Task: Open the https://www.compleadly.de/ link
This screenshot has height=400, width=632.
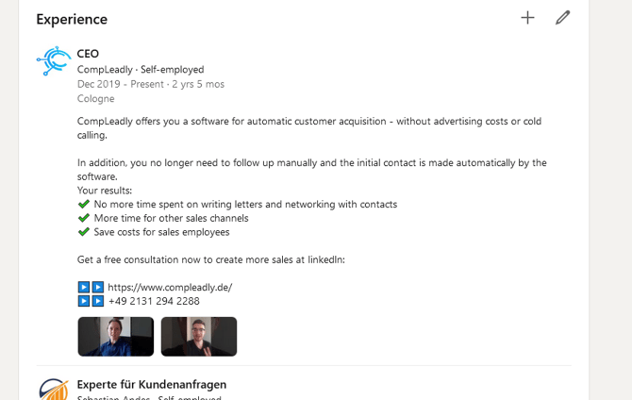Action: (x=170, y=287)
